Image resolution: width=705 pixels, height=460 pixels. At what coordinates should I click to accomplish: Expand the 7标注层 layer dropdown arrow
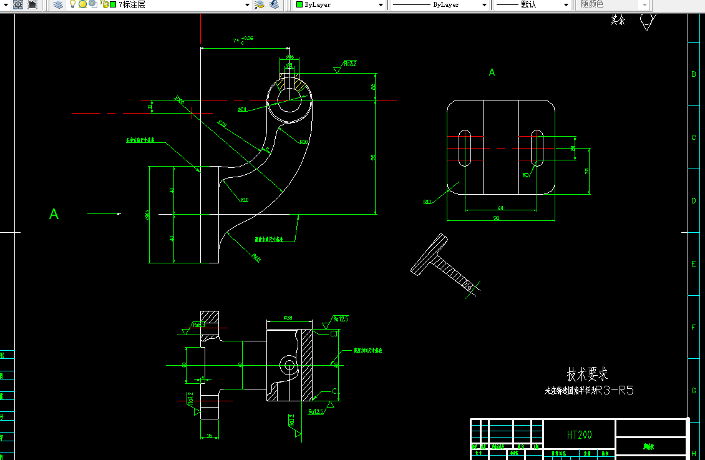tap(247, 5)
